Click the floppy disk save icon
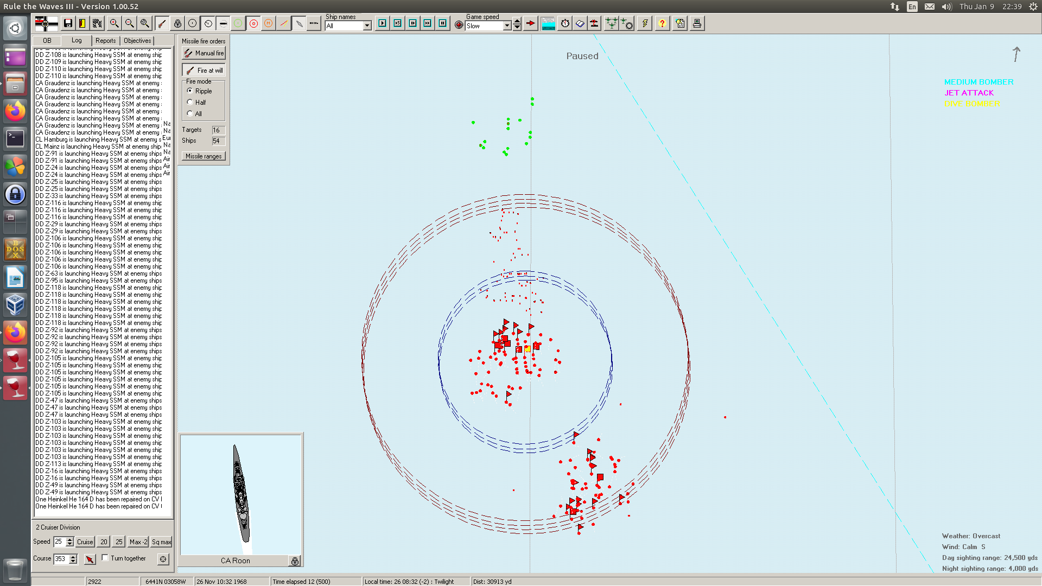This screenshot has height=586, width=1042. pyautogui.click(x=68, y=23)
